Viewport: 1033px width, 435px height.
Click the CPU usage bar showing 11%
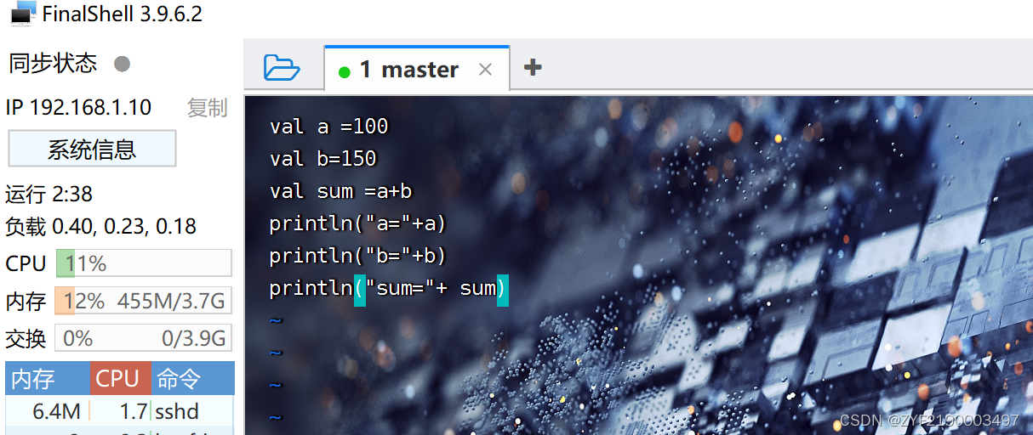click(x=144, y=263)
